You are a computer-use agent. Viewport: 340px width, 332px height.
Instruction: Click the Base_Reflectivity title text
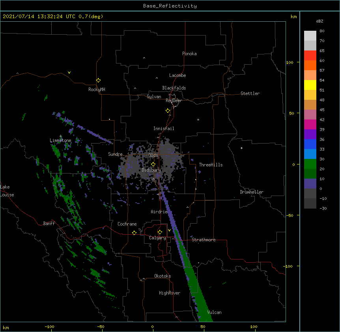click(x=170, y=6)
